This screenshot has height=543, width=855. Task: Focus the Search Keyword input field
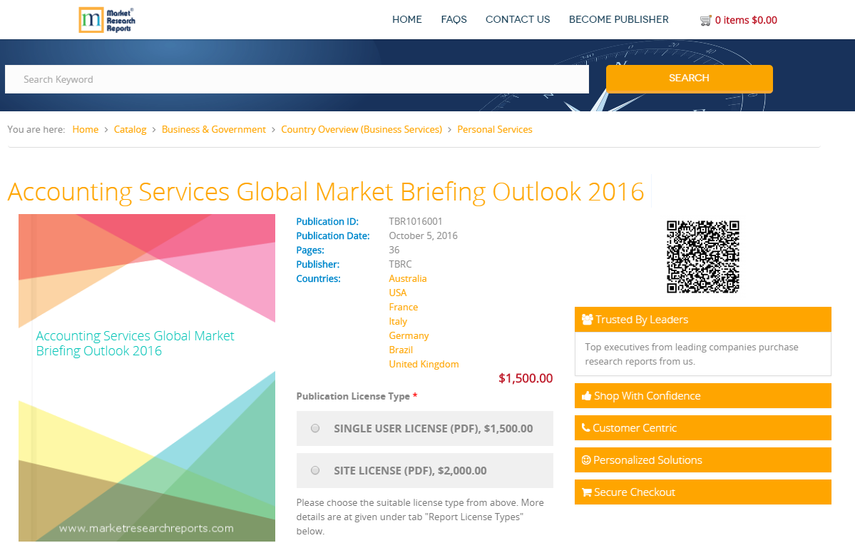pos(297,79)
